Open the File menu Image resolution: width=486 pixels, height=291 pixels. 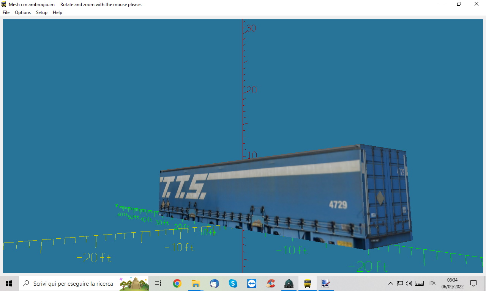pos(6,13)
